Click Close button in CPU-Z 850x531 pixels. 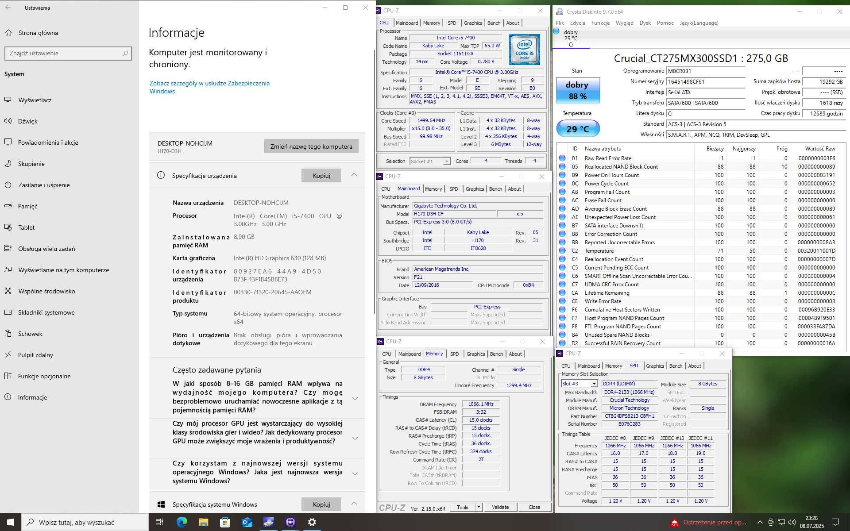[x=534, y=507]
